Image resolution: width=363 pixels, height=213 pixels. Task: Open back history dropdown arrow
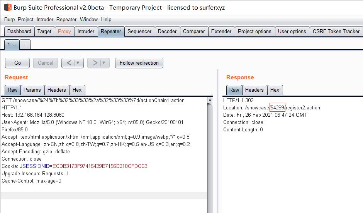(x=78, y=63)
